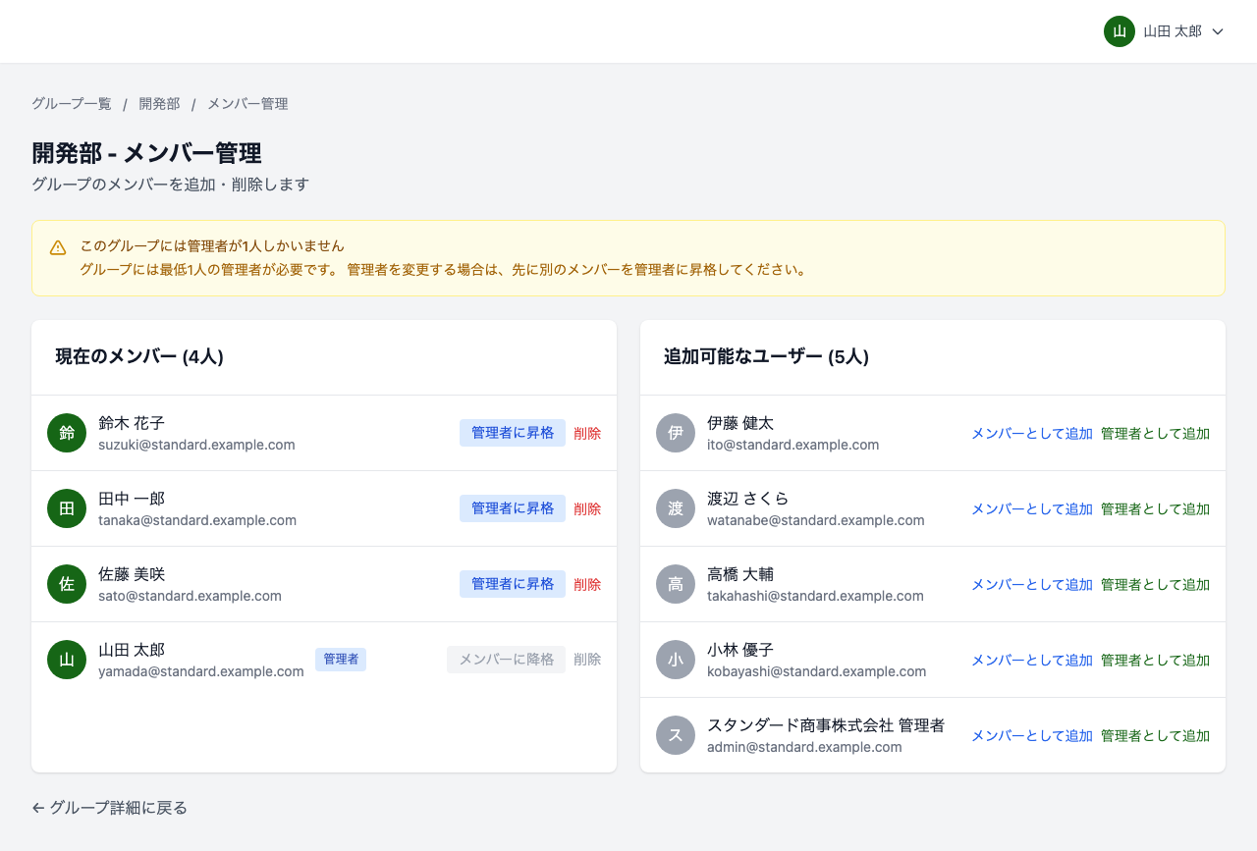Add 伊藤 健太 as a member
Image resolution: width=1257 pixels, height=851 pixels.
pyautogui.click(x=1031, y=433)
